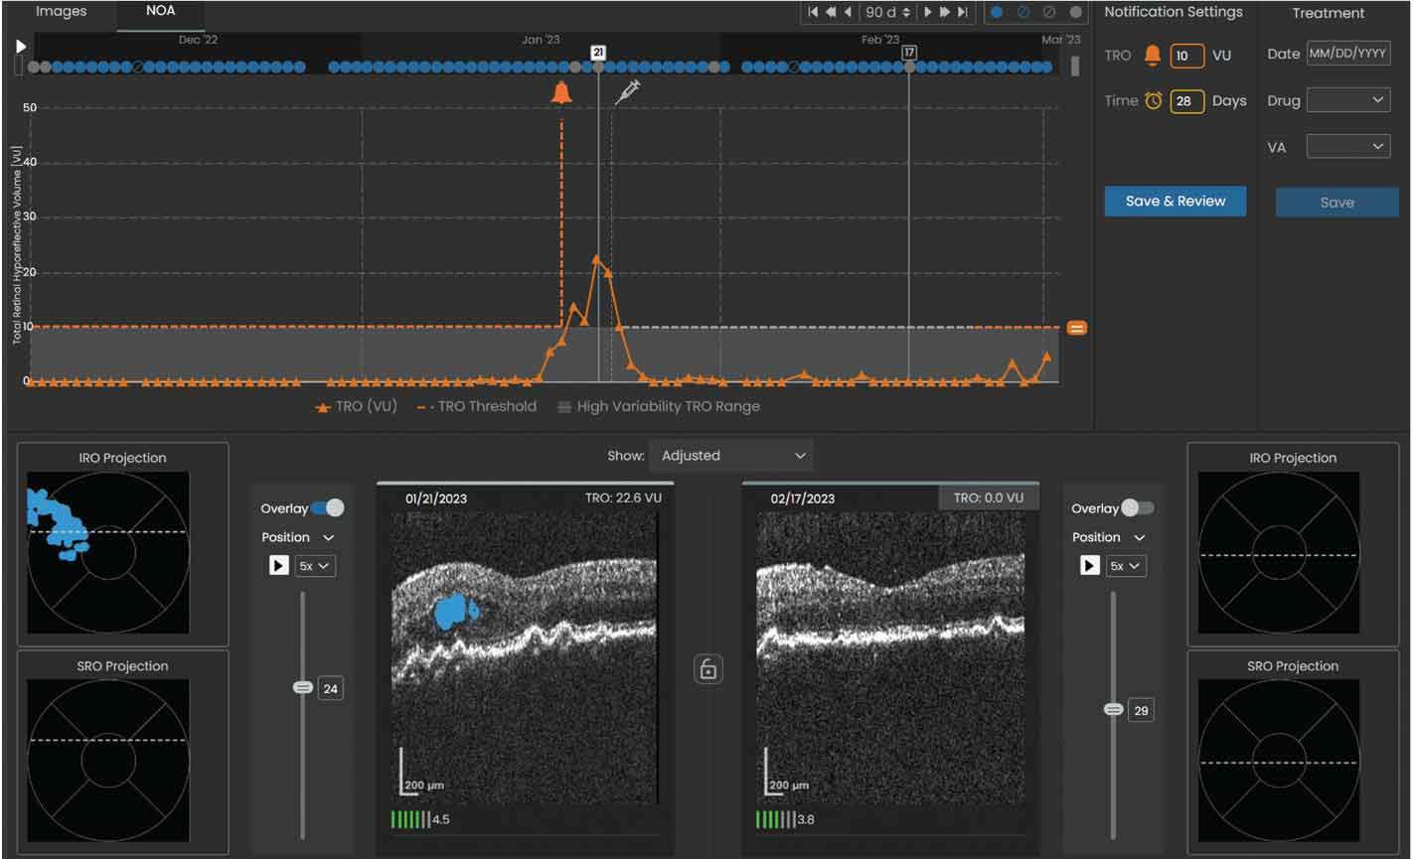Skip to the last scan in the timeline

point(962,12)
